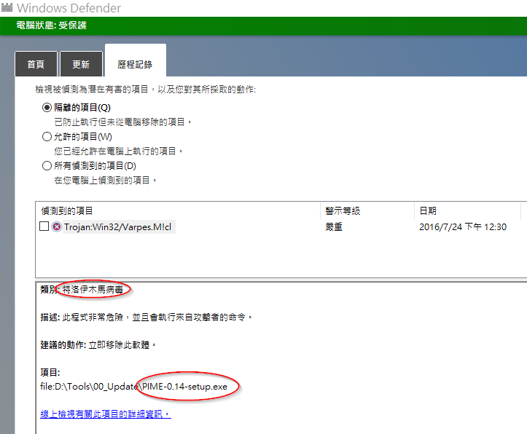527x434 pixels.
Task: Select the 允許的項目(W) radio button
Action: pyautogui.click(x=47, y=136)
